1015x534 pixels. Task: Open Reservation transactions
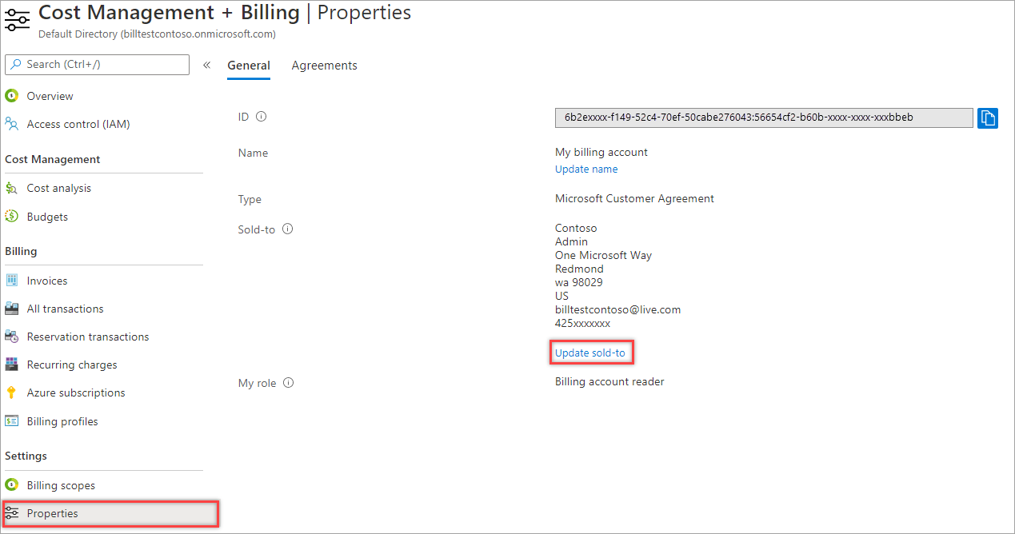[88, 337]
